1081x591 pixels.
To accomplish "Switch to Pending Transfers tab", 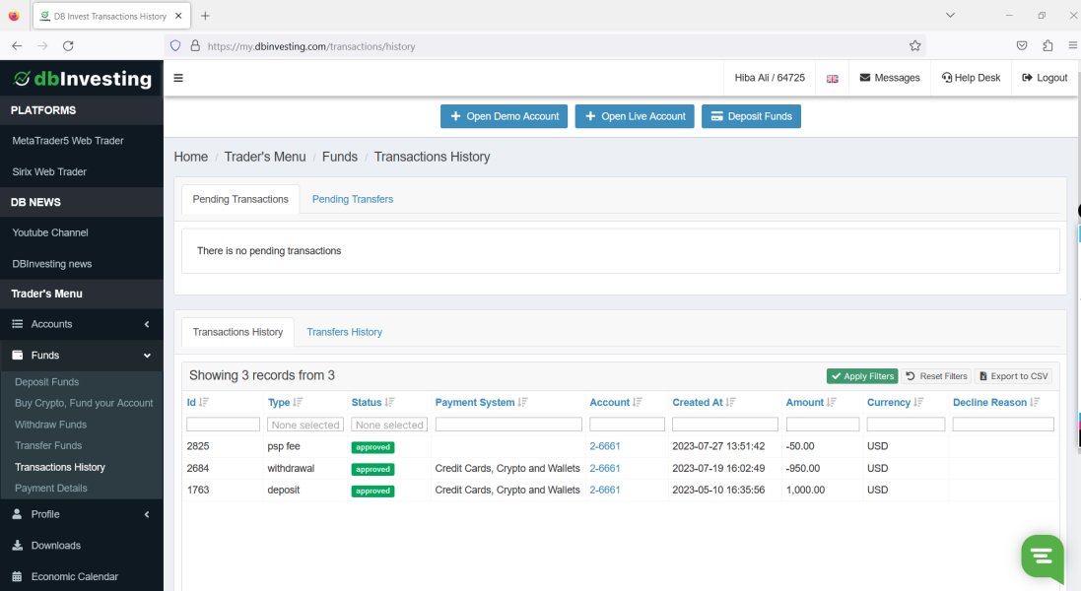I will point(352,199).
